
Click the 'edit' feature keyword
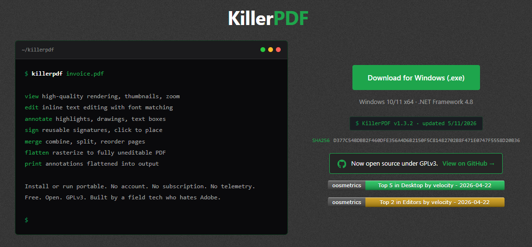pyautogui.click(x=32, y=107)
